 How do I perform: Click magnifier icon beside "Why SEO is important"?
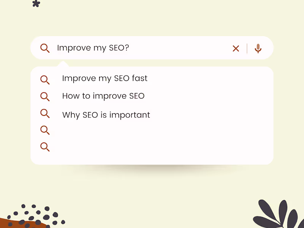coord(45,113)
